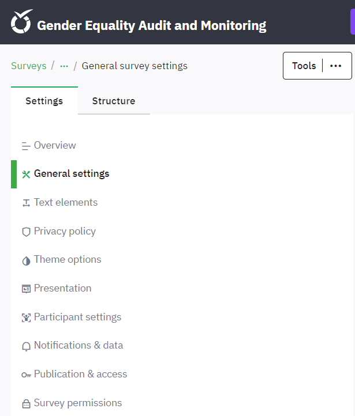The width and height of the screenshot is (355, 416).
Task: Click the Notifications bell icon
Action: pos(26,346)
